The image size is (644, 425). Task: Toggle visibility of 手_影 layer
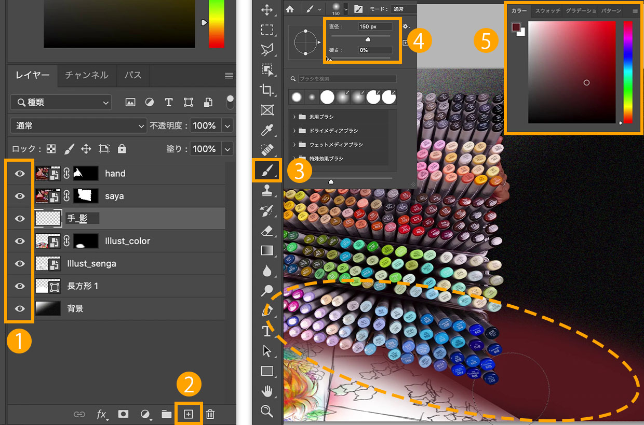click(20, 219)
